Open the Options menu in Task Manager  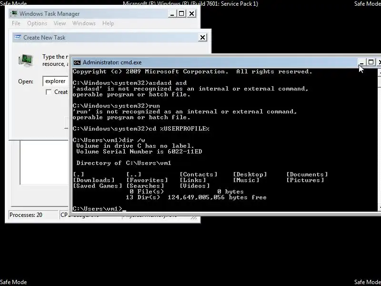tap(37, 23)
